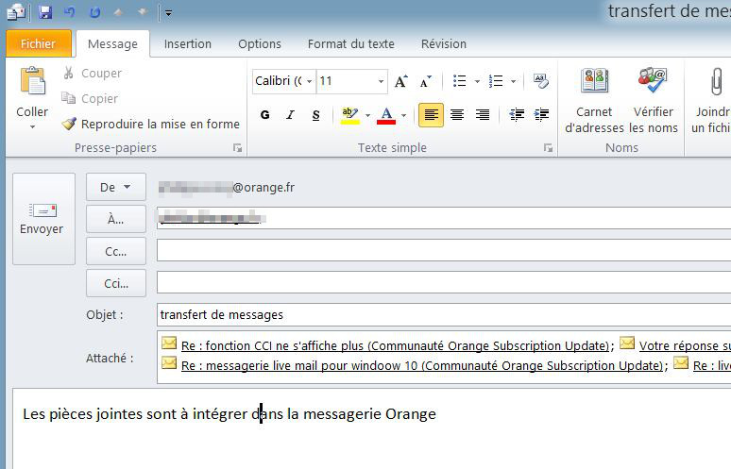The width and height of the screenshot is (731, 469).
Task: Enable center text alignment
Action: click(x=457, y=115)
